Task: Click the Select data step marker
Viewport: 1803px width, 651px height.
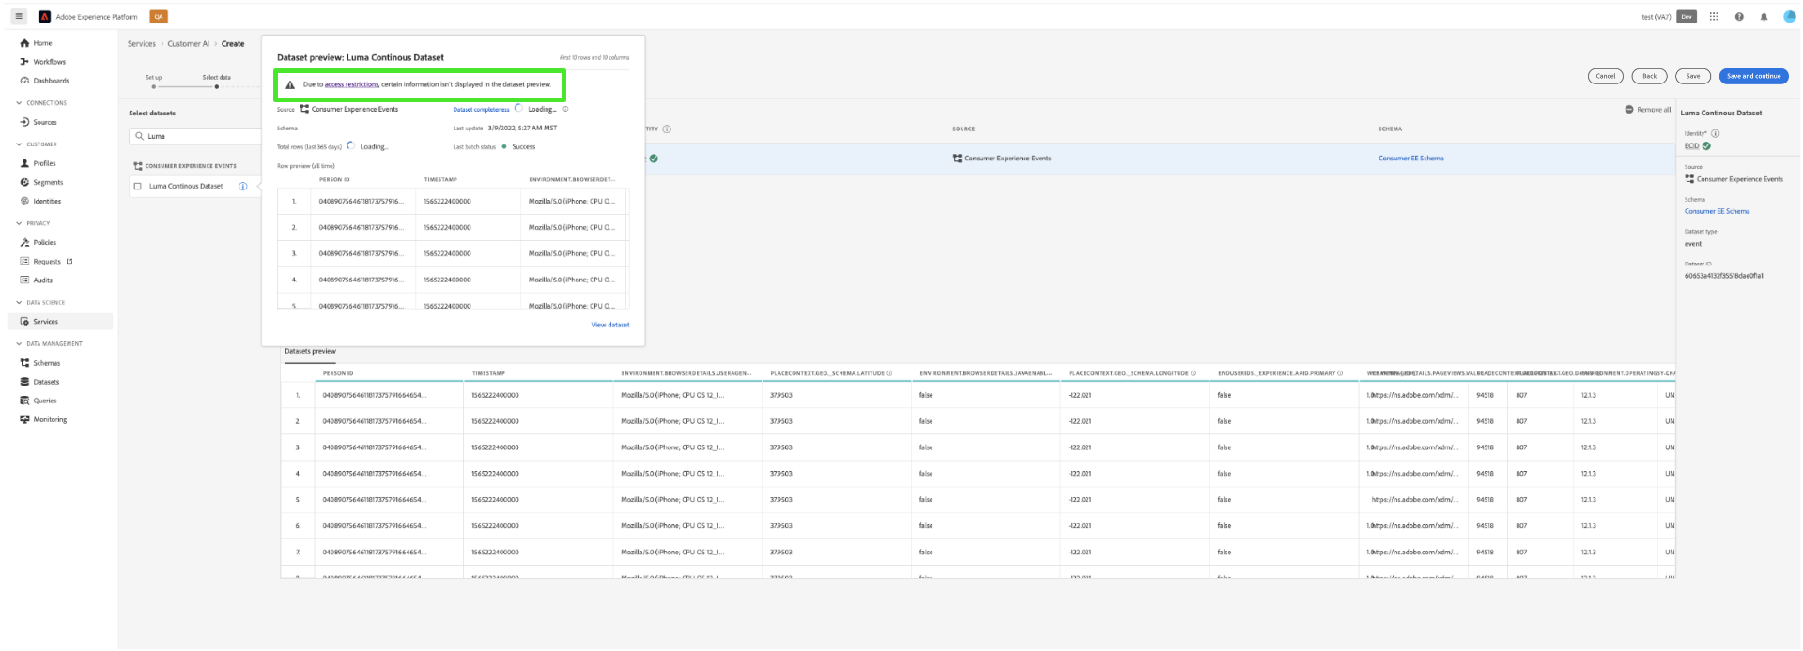Action: [x=217, y=86]
